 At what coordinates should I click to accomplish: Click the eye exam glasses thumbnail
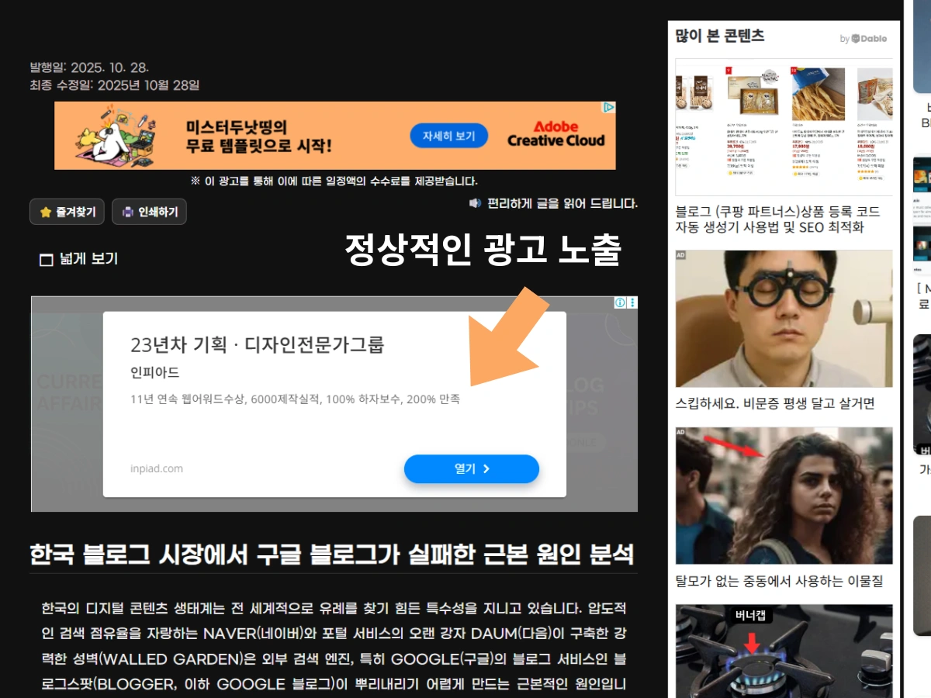coord(784,318)
